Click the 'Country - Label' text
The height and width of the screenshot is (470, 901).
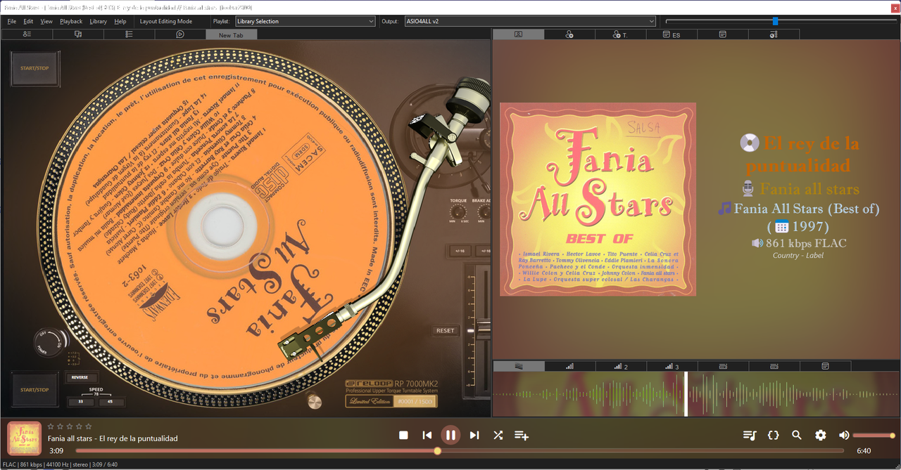[x=798, y=255]
